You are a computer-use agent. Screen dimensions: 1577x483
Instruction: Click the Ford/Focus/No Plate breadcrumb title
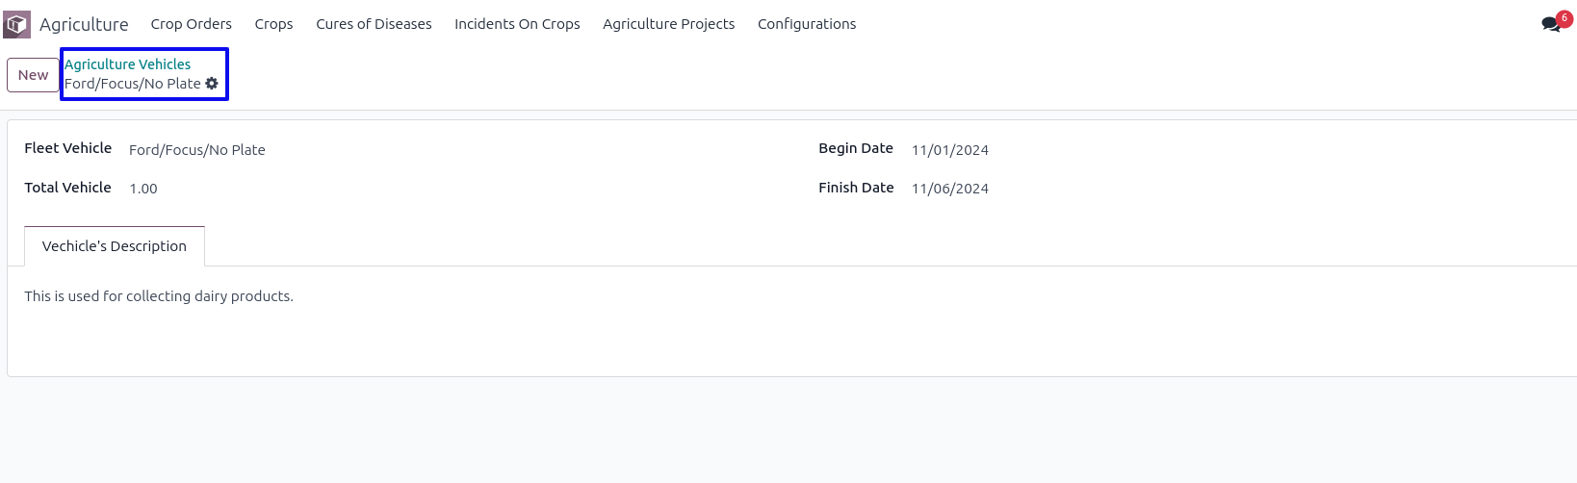click(132, 84)
